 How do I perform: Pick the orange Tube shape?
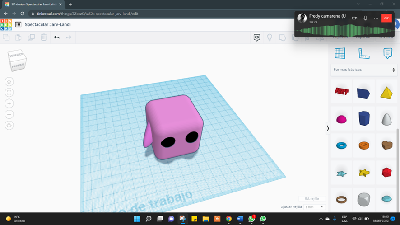[364, 145]
